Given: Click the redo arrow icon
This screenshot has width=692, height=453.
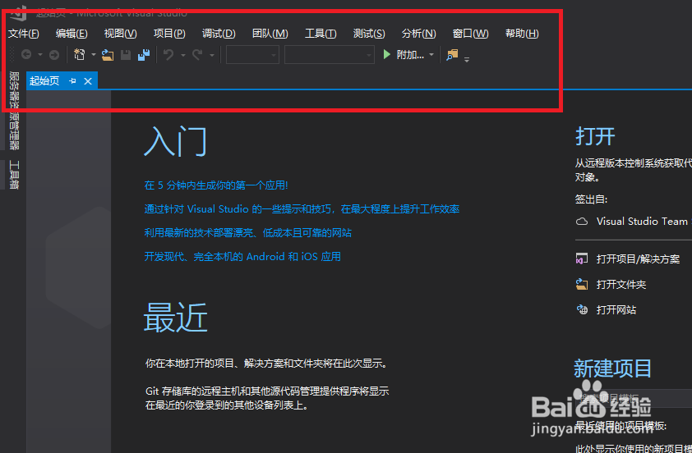Looking at the screenshot, I should 197,55.
